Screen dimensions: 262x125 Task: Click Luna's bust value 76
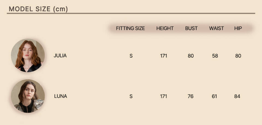191,96
